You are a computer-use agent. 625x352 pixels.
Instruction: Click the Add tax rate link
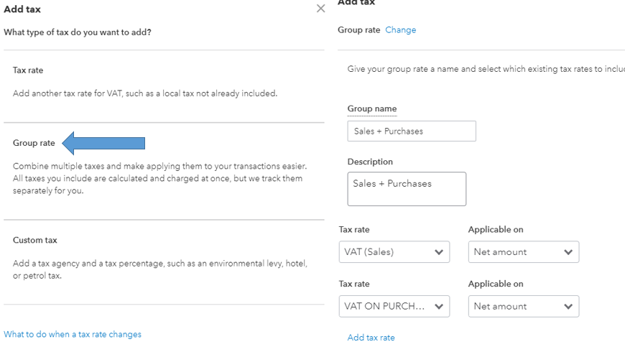(x=371, y=338)
